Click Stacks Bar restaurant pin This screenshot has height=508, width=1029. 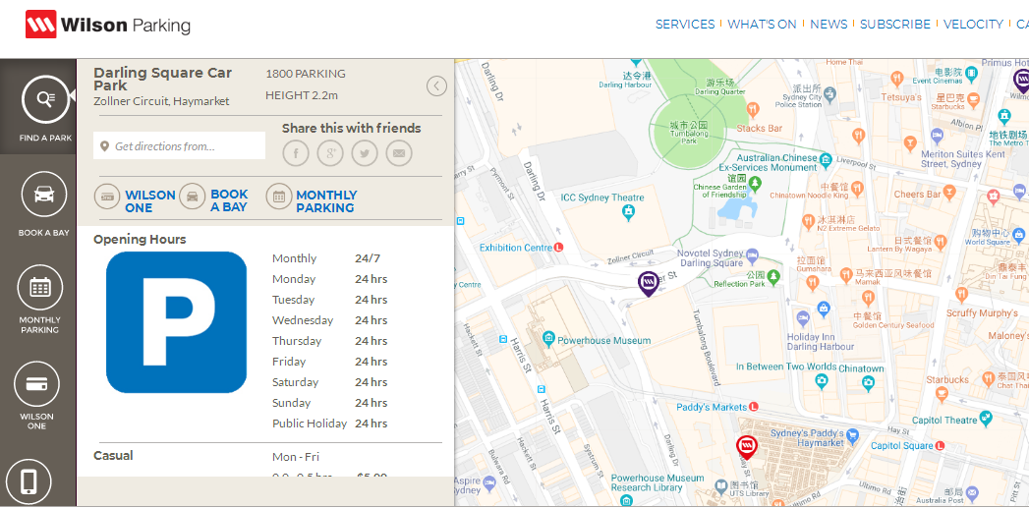(x=754, y=109)
